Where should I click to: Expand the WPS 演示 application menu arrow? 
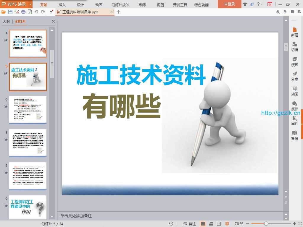(30, 4)
